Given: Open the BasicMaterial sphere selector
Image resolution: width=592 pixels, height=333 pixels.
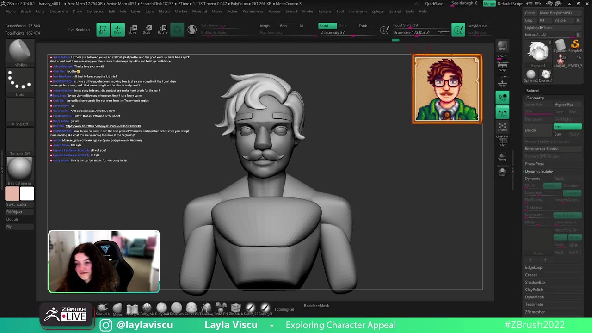Looking at the screenshot, I should [20, 170].
